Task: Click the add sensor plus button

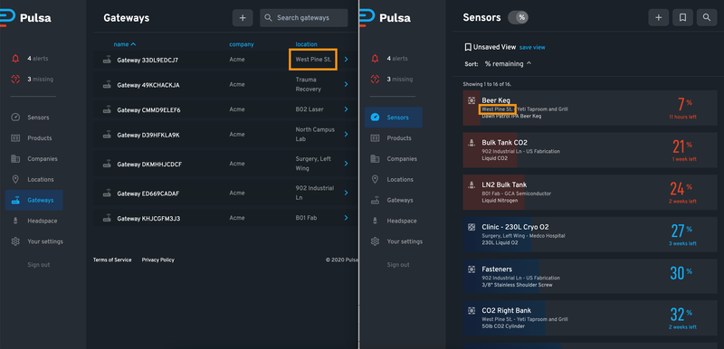Action: tap(659, 17)
